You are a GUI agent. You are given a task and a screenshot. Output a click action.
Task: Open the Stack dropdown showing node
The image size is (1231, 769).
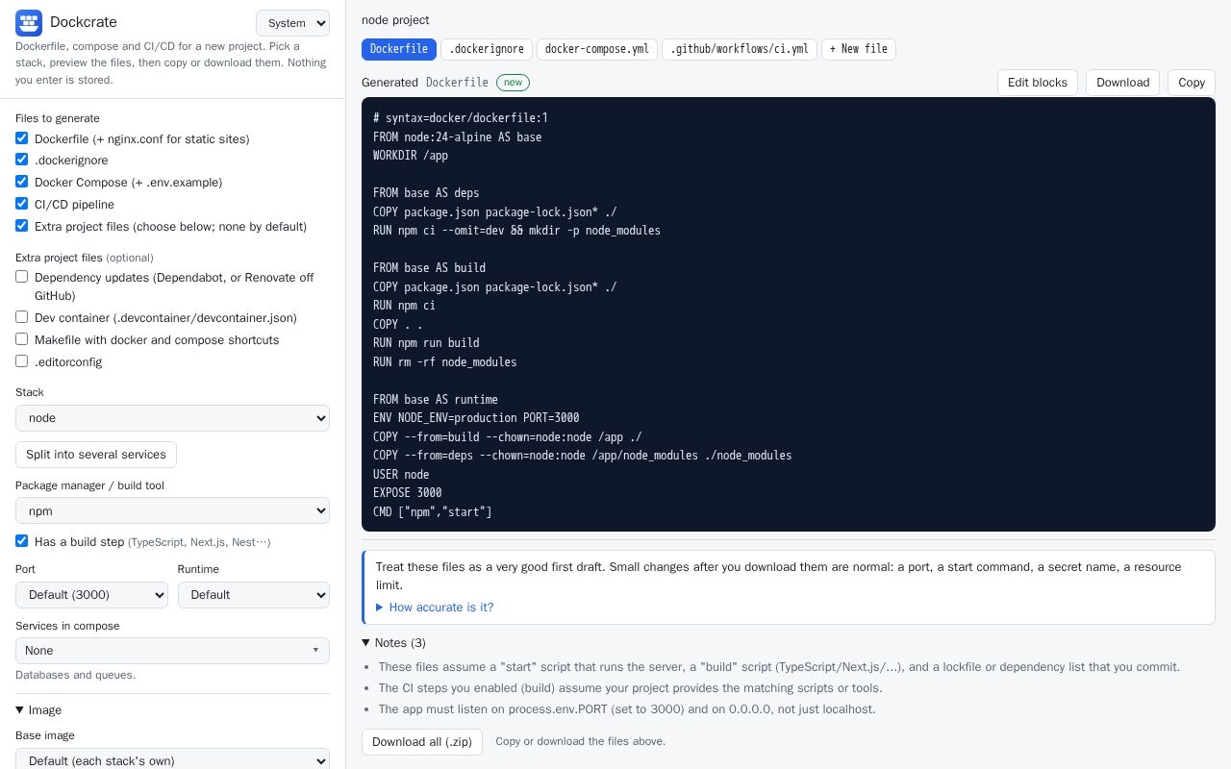click(x=172, y=418)
